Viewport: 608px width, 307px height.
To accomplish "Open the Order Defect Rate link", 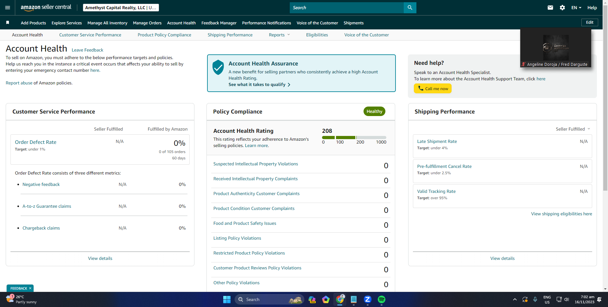I will [35, 142].
